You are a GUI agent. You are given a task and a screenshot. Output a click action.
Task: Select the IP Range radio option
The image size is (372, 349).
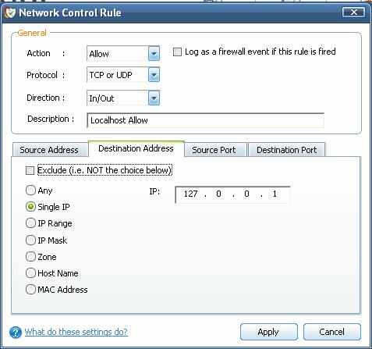[x=30, y=223]
